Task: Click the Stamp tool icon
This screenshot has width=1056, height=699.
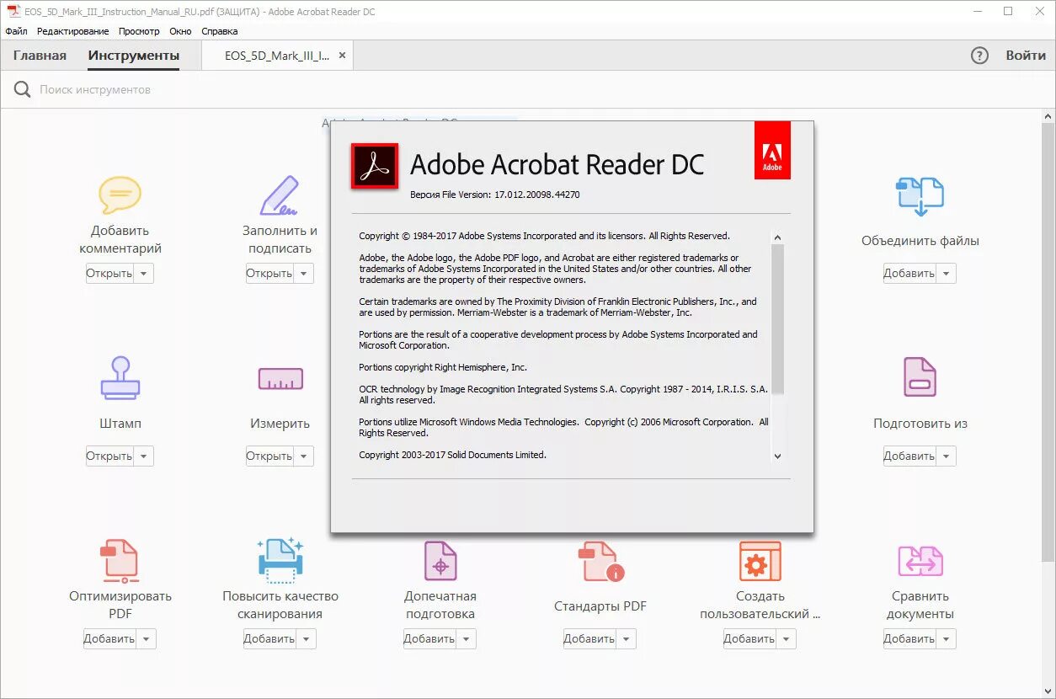Action: 120,377
